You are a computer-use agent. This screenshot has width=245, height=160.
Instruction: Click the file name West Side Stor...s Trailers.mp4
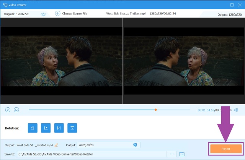[126, 13]
